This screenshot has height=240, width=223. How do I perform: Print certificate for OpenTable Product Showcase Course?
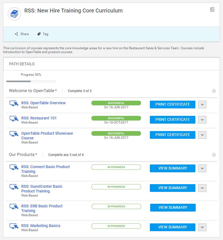[x=172, y=135]
